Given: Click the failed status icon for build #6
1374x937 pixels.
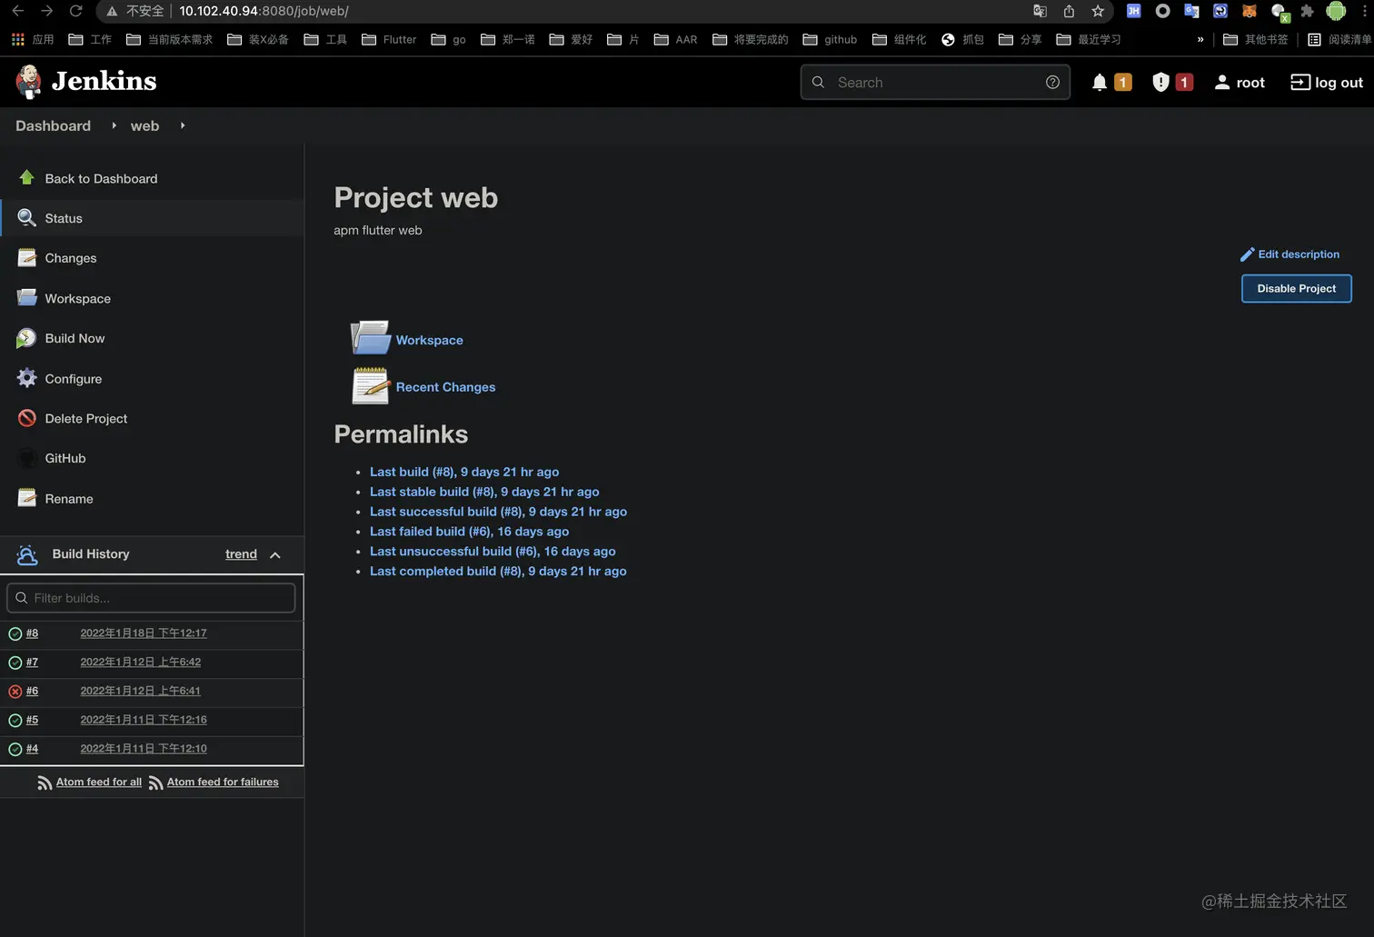Looking at the screenshot, I should pyautogui.click(x=15, y=692).
